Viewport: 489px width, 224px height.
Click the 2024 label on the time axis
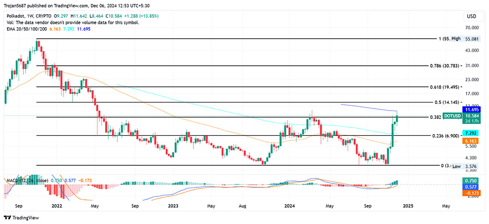point(289,206)
